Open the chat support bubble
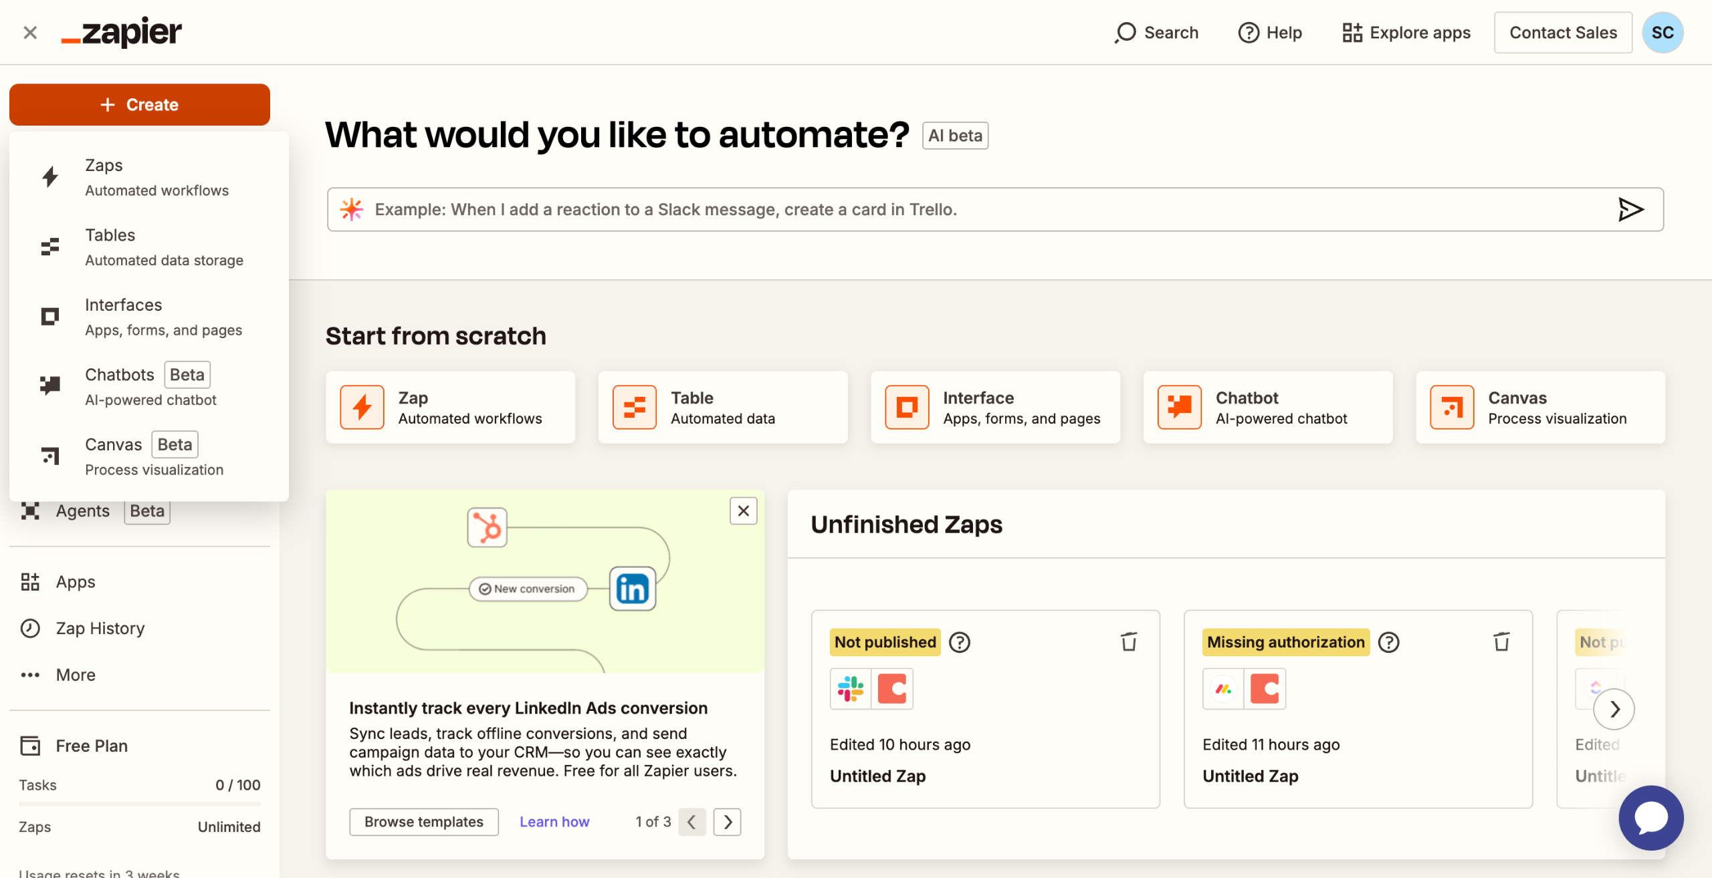Viewport: 1712px width, 878px height. [x=1650, y=817]
